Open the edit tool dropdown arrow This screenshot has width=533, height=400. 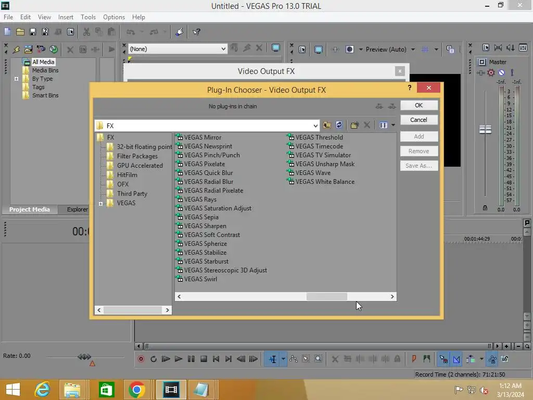point(283,359)
